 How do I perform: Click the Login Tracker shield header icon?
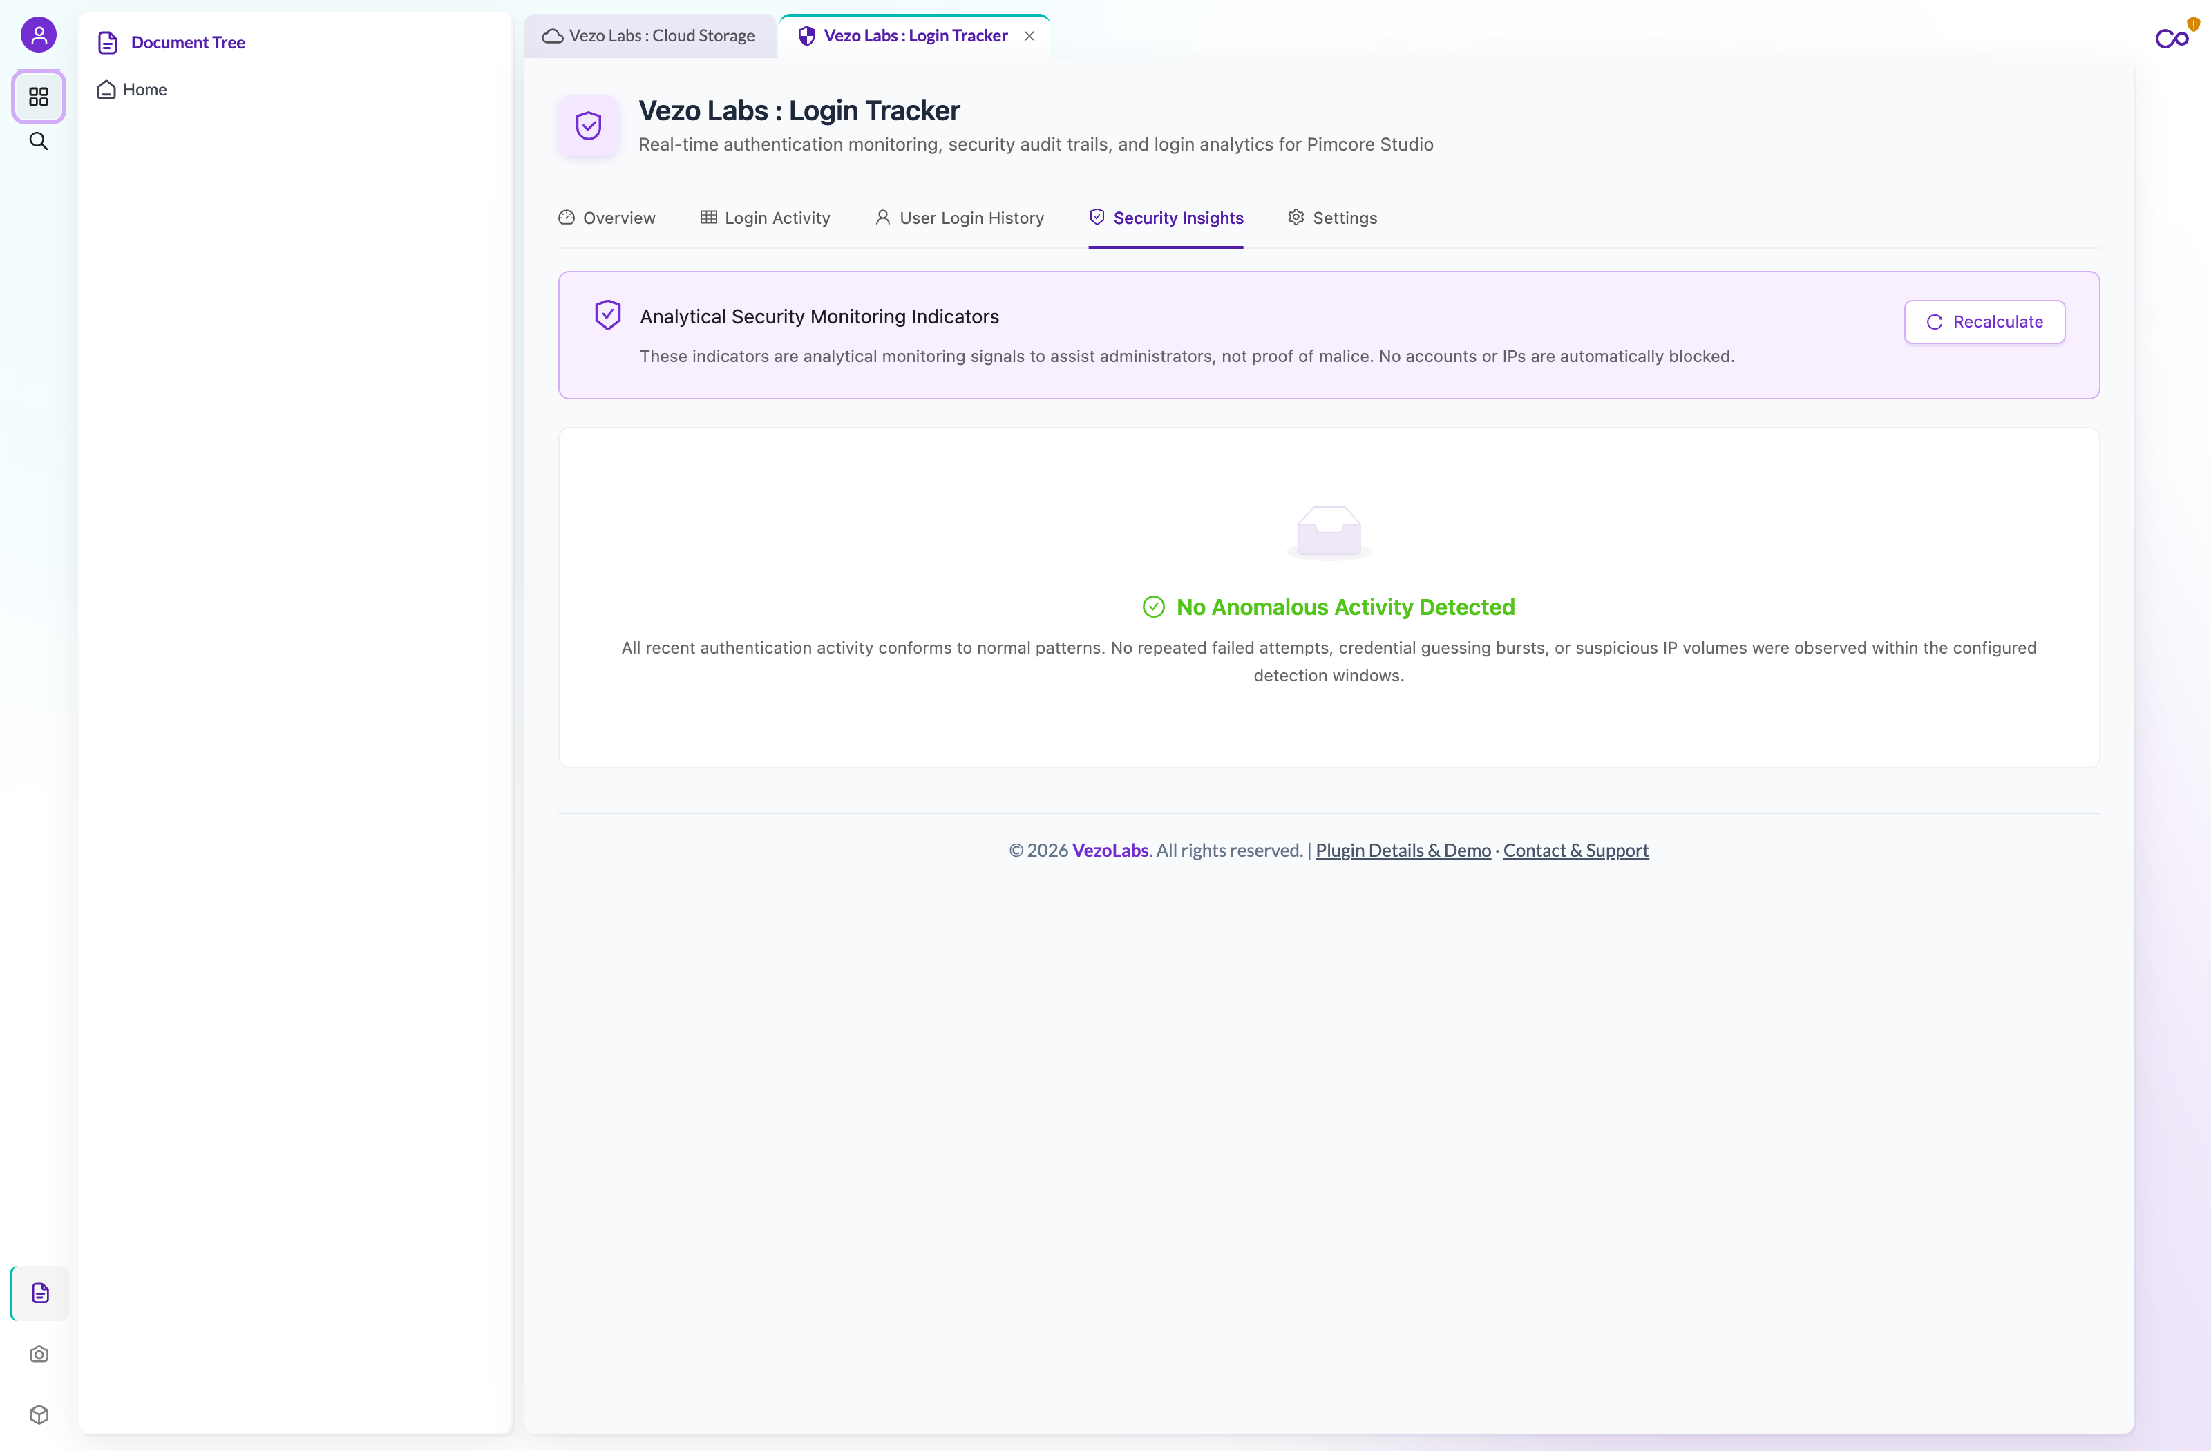coord(588,125)
